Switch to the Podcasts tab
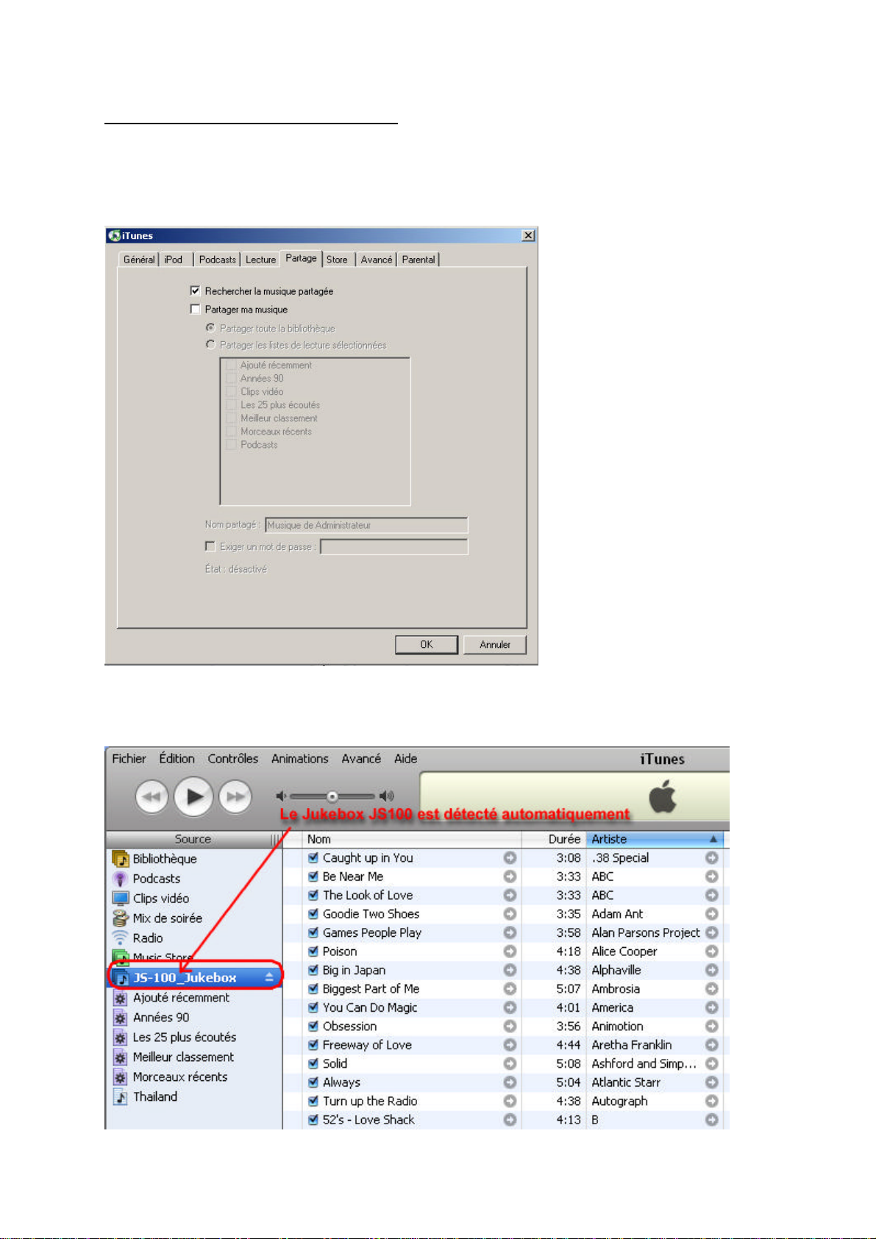This screenshot has height=1239, width=876. (x=218, y=260)
